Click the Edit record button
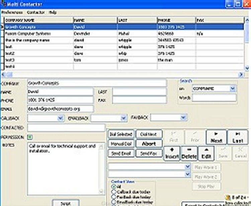Screen dimensions: 251x206 pyautogui.click(x=206, y=154)
